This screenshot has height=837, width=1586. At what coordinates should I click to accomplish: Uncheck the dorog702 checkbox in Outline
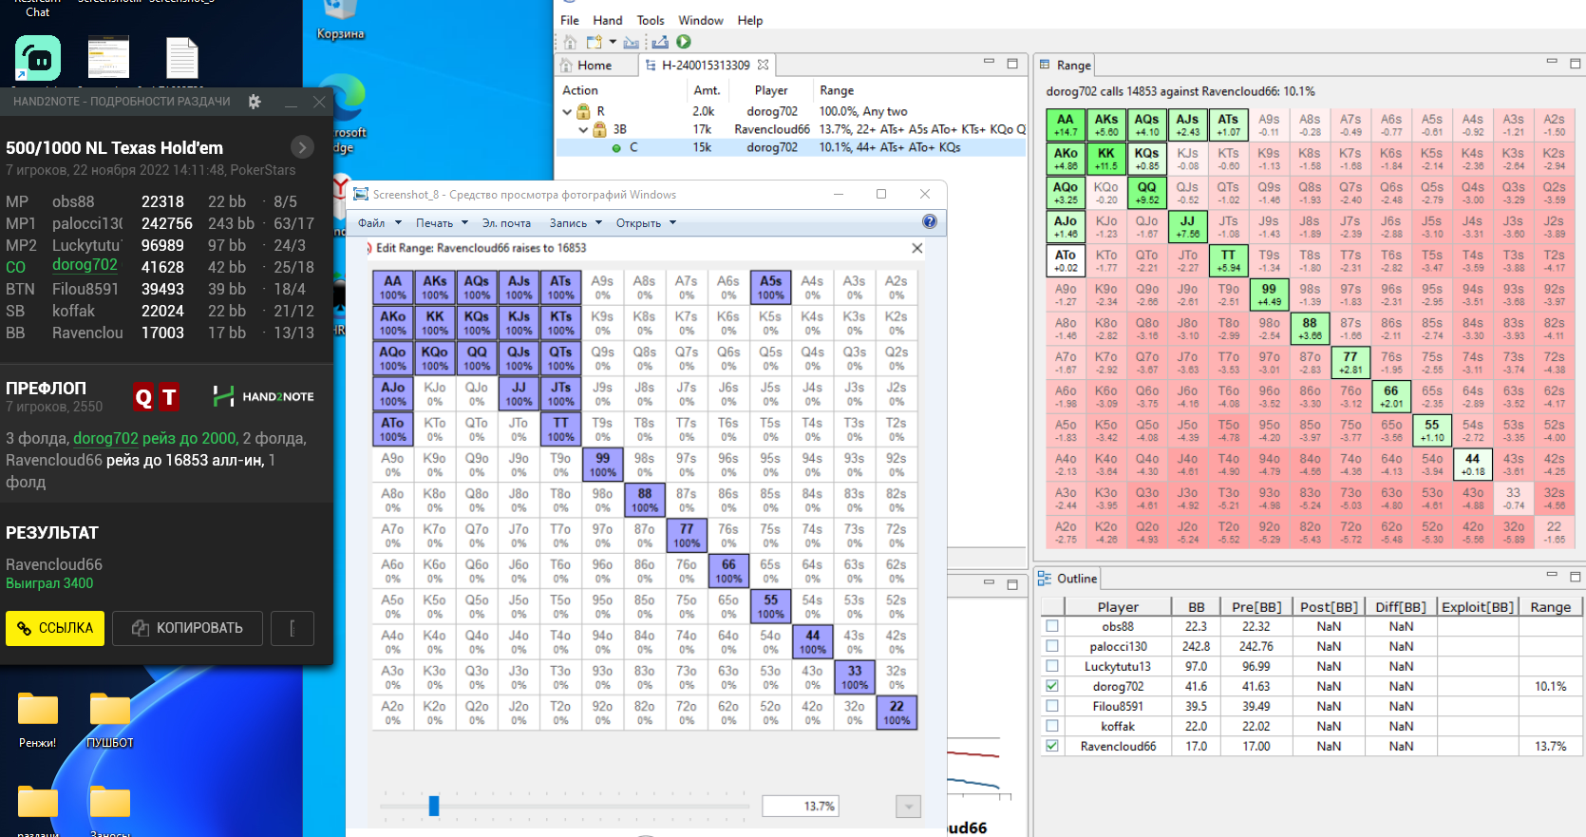pos(1052,686)
